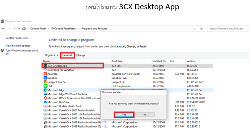The width and height of the screenshot is (249, 129).
Task: Click the 272 MB size cell
Action: tap(180, 102)
